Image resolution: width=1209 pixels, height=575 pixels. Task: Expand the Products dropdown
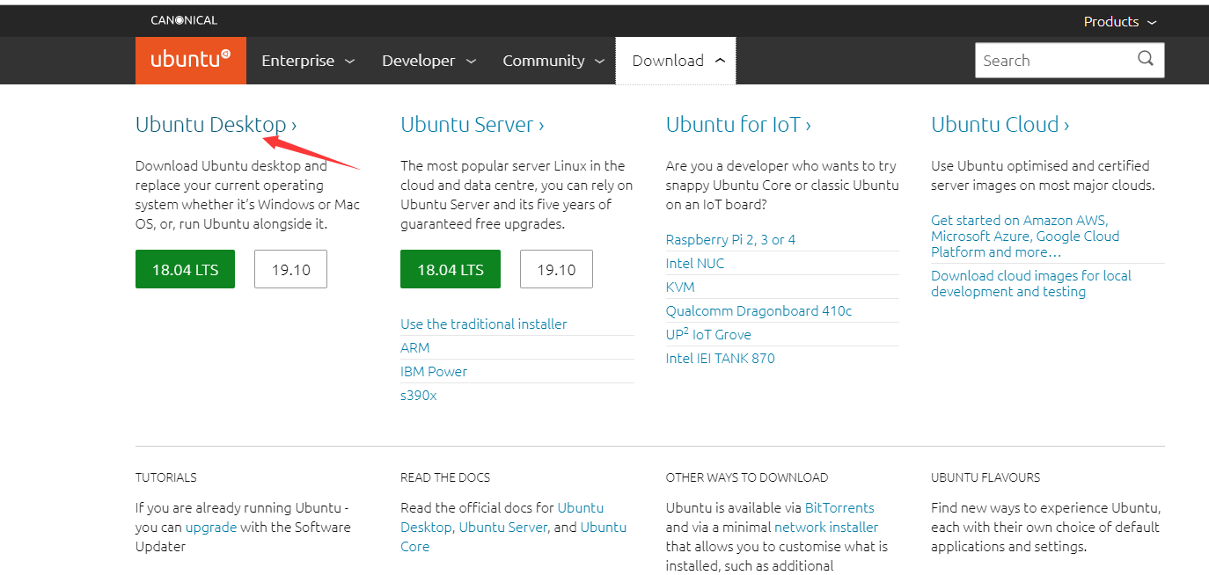tap(1120, 22)
